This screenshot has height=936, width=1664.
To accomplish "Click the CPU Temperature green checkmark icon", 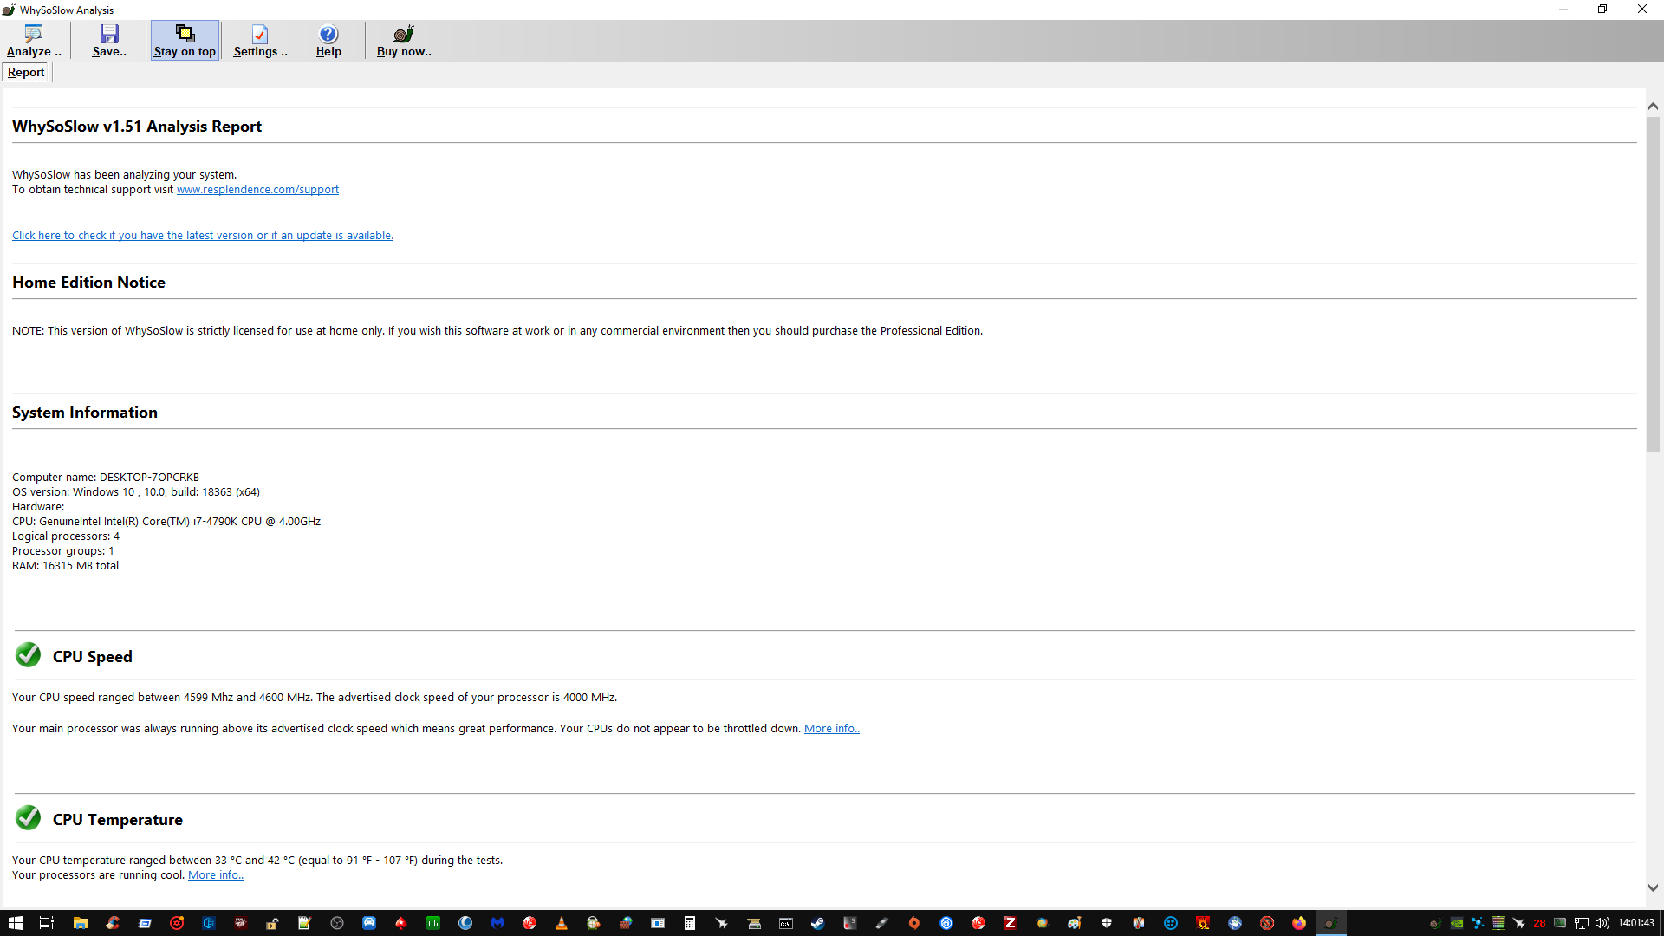I will point(29,818).
